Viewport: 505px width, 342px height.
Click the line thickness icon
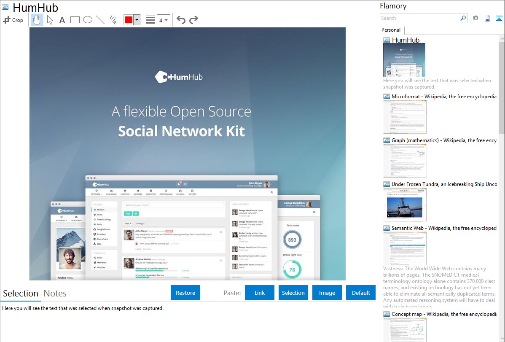(x=150, y=20)
